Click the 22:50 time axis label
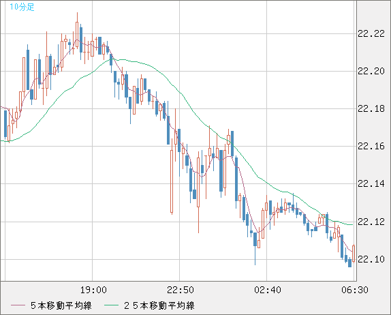 pyautogui.click(x=181, y=290)
